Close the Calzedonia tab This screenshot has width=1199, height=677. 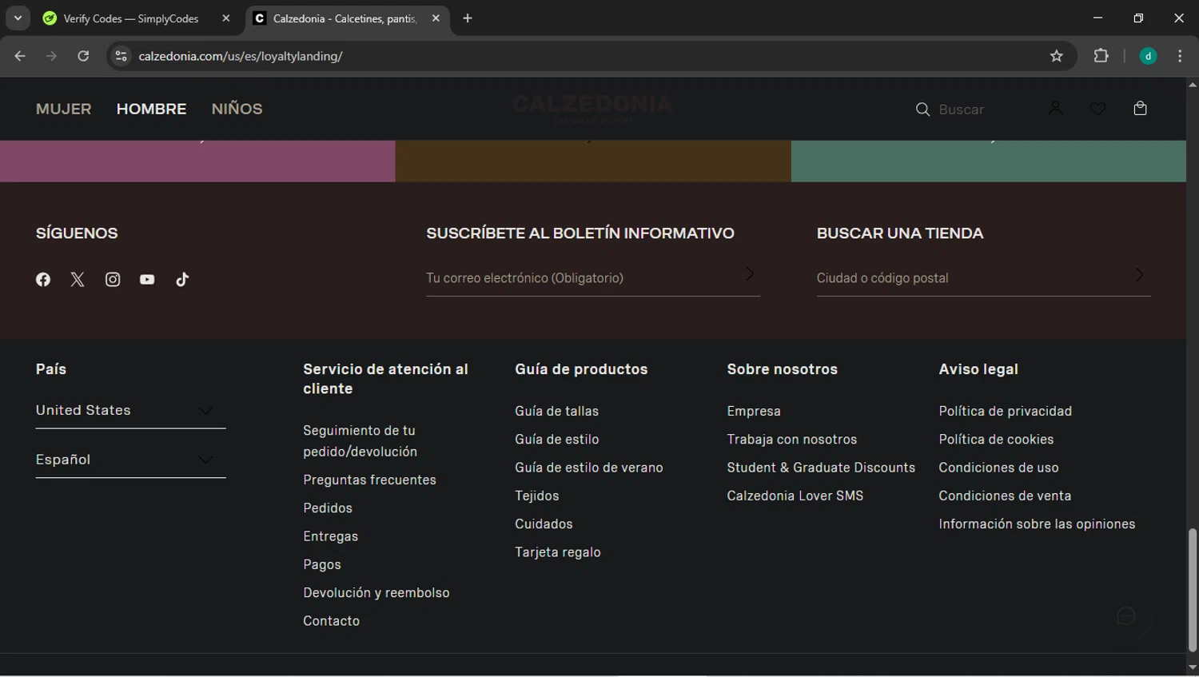click(436, 18)
